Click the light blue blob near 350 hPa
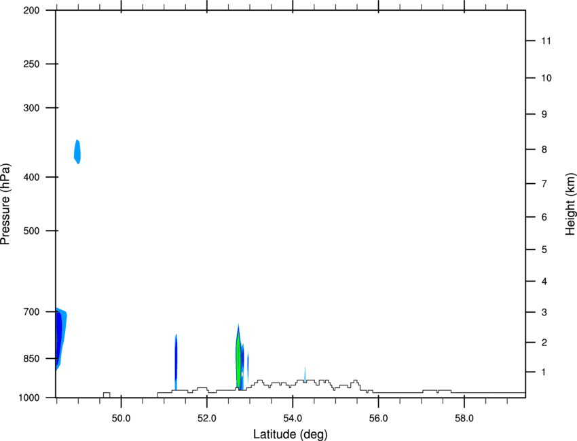577x441 pixels. (77, 152)
